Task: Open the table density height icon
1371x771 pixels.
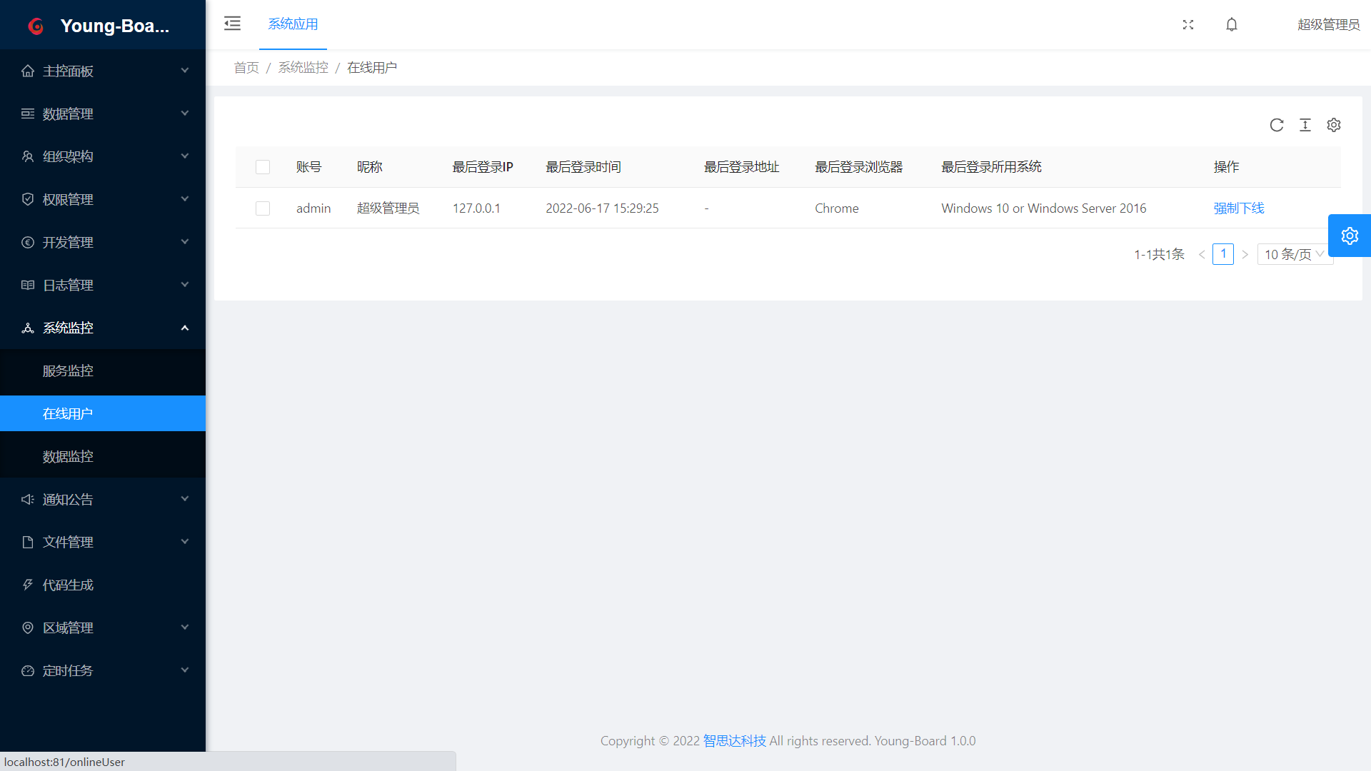Action: [x=1305, y=125]
